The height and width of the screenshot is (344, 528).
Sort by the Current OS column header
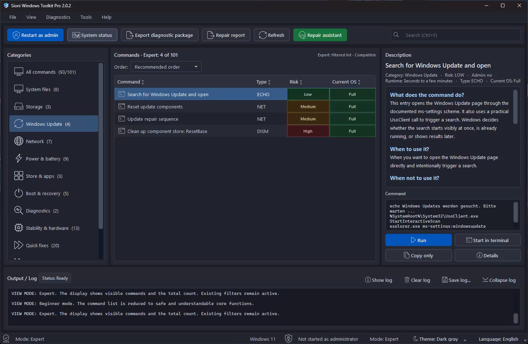tap(346, 82)
